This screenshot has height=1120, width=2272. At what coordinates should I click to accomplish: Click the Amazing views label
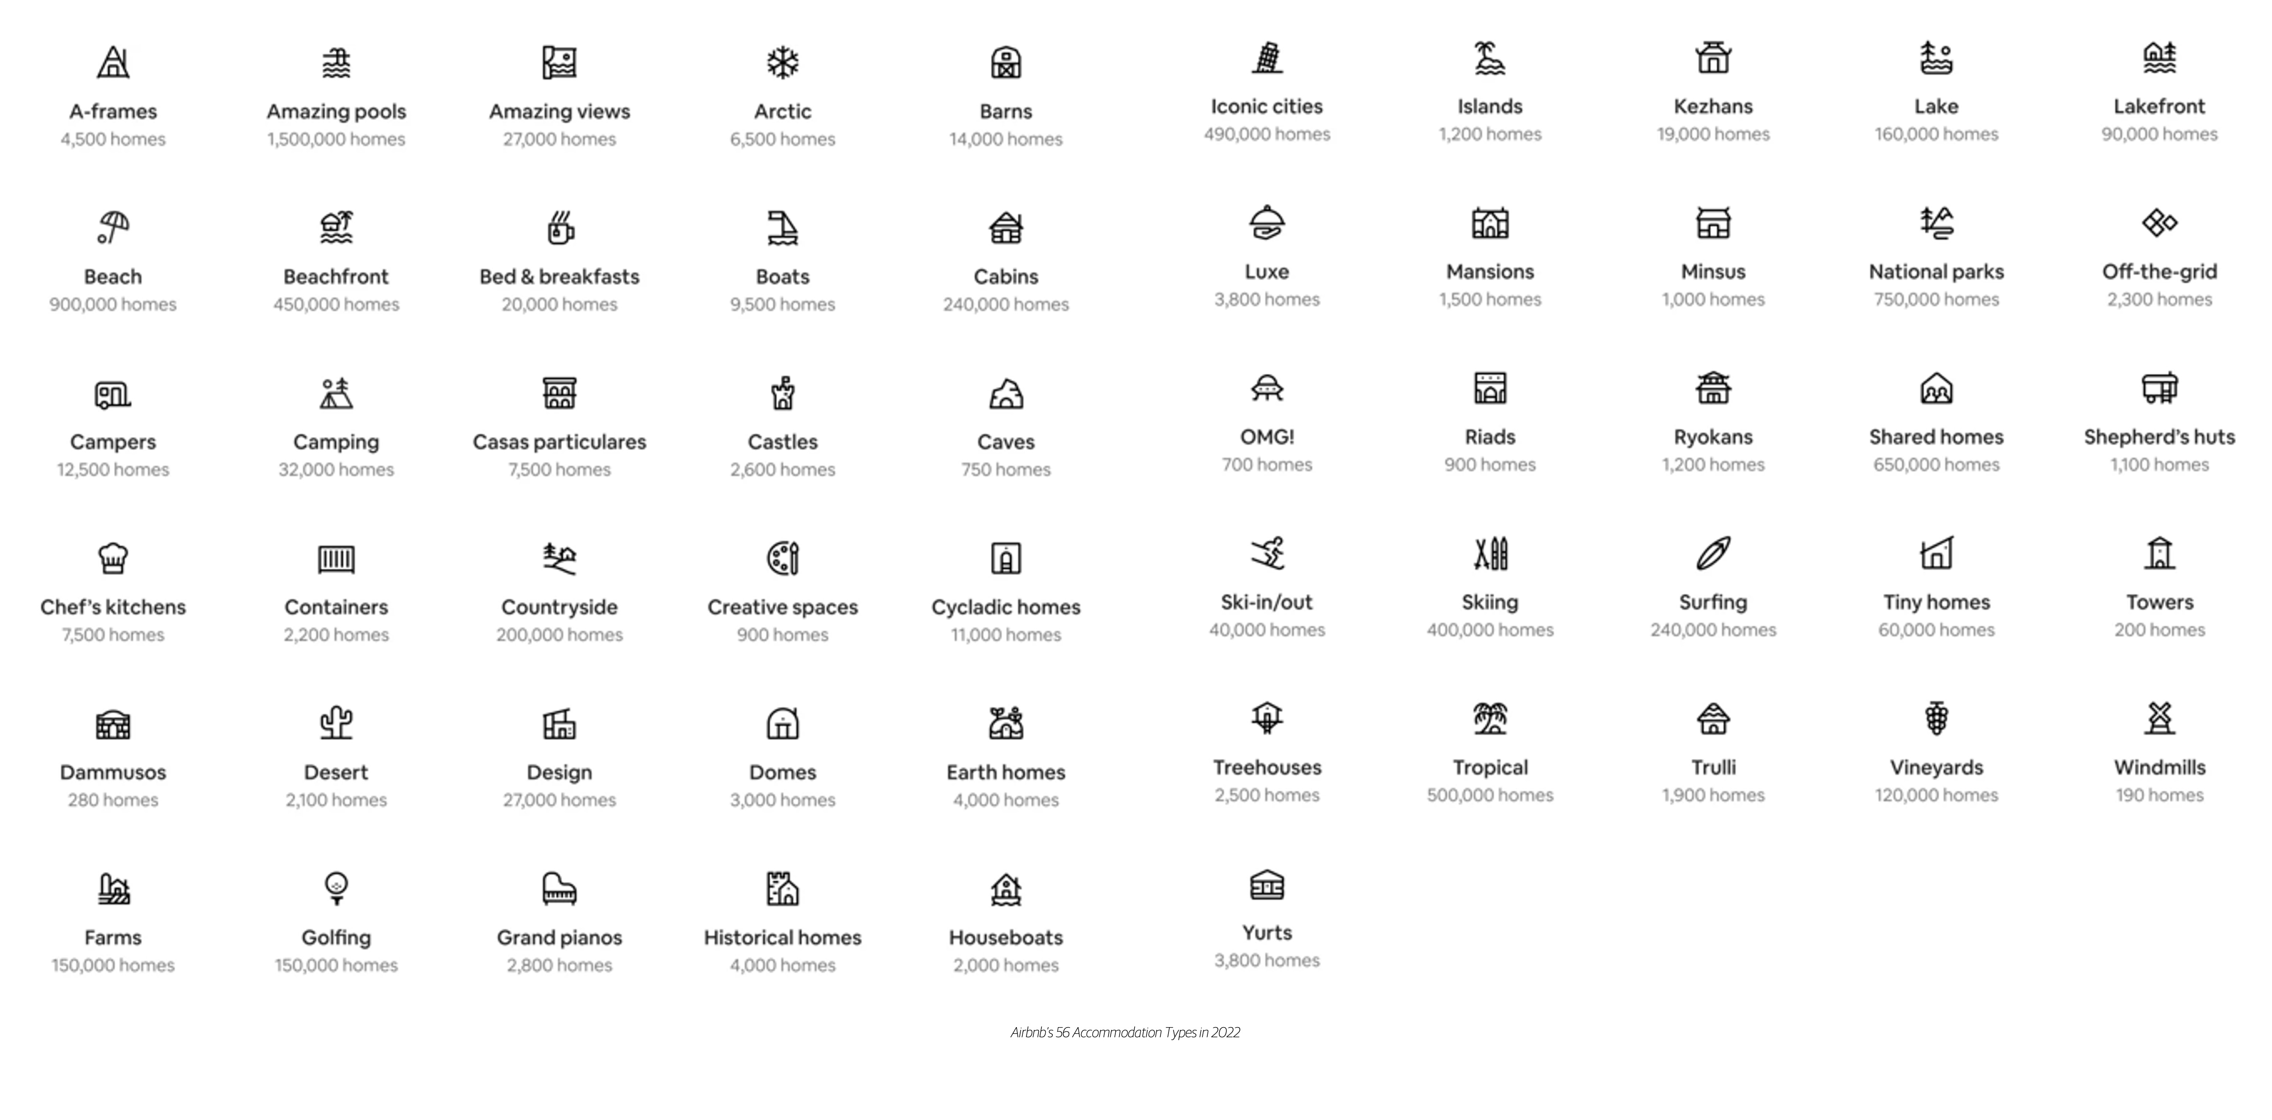559,112
